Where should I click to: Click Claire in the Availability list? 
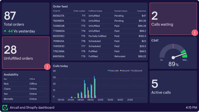(7, 89)
